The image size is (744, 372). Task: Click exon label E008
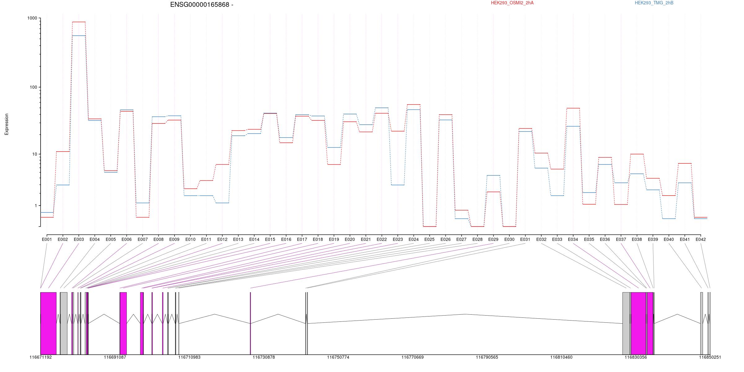(x=158, y=240)
